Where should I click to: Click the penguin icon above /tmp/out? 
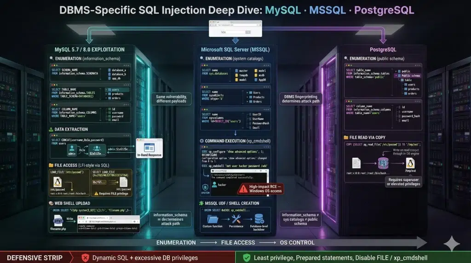pos(410,163)
